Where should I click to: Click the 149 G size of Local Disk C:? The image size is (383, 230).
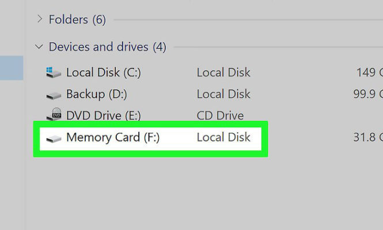(x=369, y=72)
